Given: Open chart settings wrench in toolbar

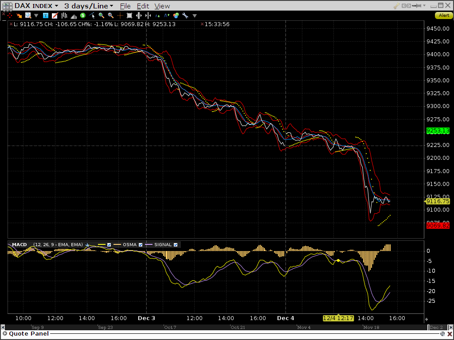Looking at the screenshot, I should click(x=185, y=15).
